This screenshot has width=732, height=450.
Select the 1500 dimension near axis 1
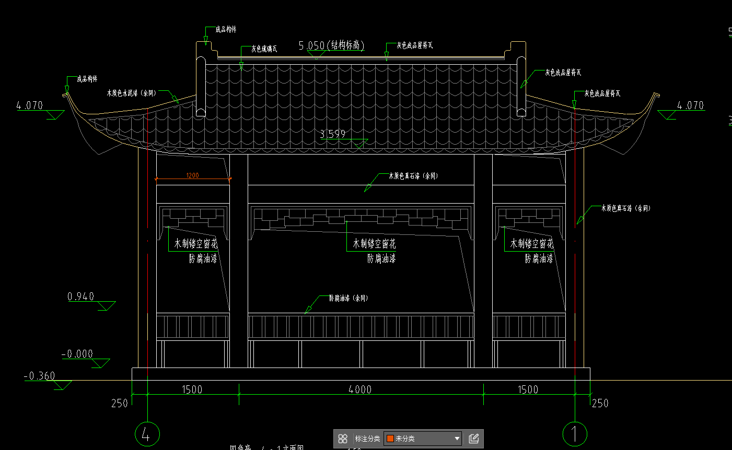(528, 389)
